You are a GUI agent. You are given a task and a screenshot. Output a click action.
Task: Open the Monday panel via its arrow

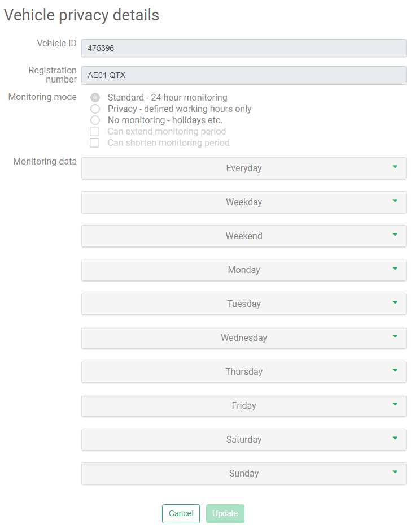[x=395, y=269]
